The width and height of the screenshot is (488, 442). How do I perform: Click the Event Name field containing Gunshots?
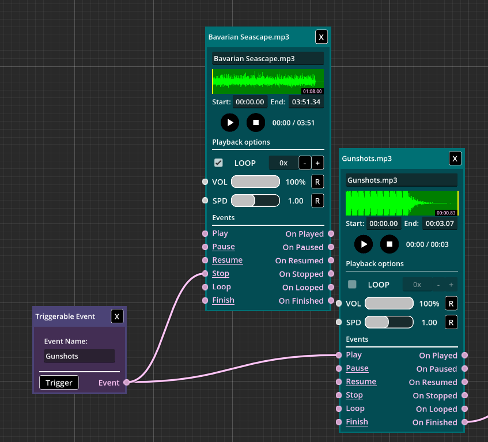click(80, 356)
